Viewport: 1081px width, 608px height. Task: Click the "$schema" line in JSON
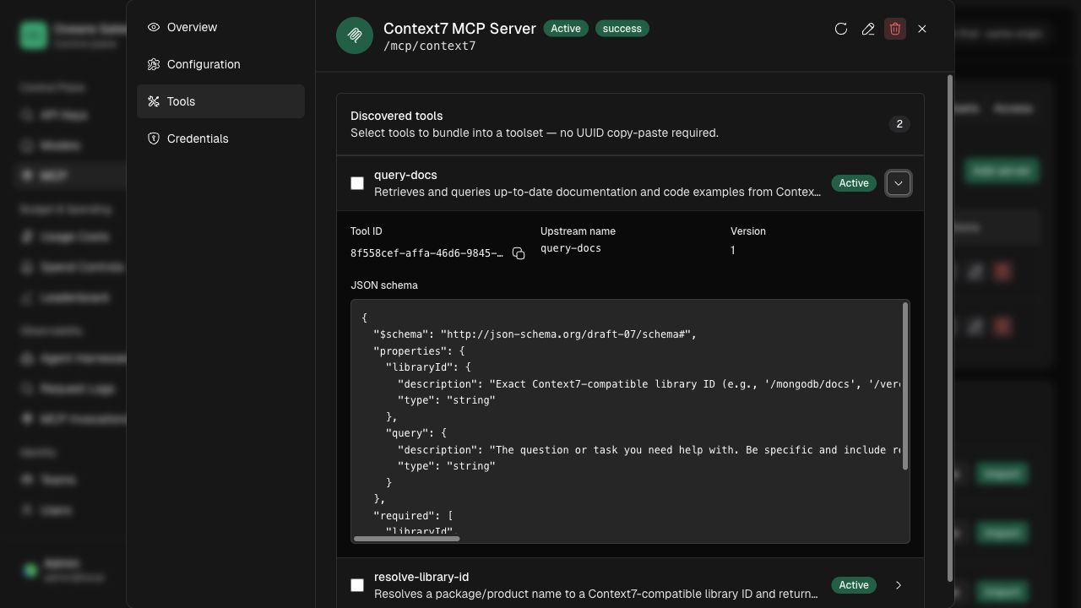pos(535,334)
